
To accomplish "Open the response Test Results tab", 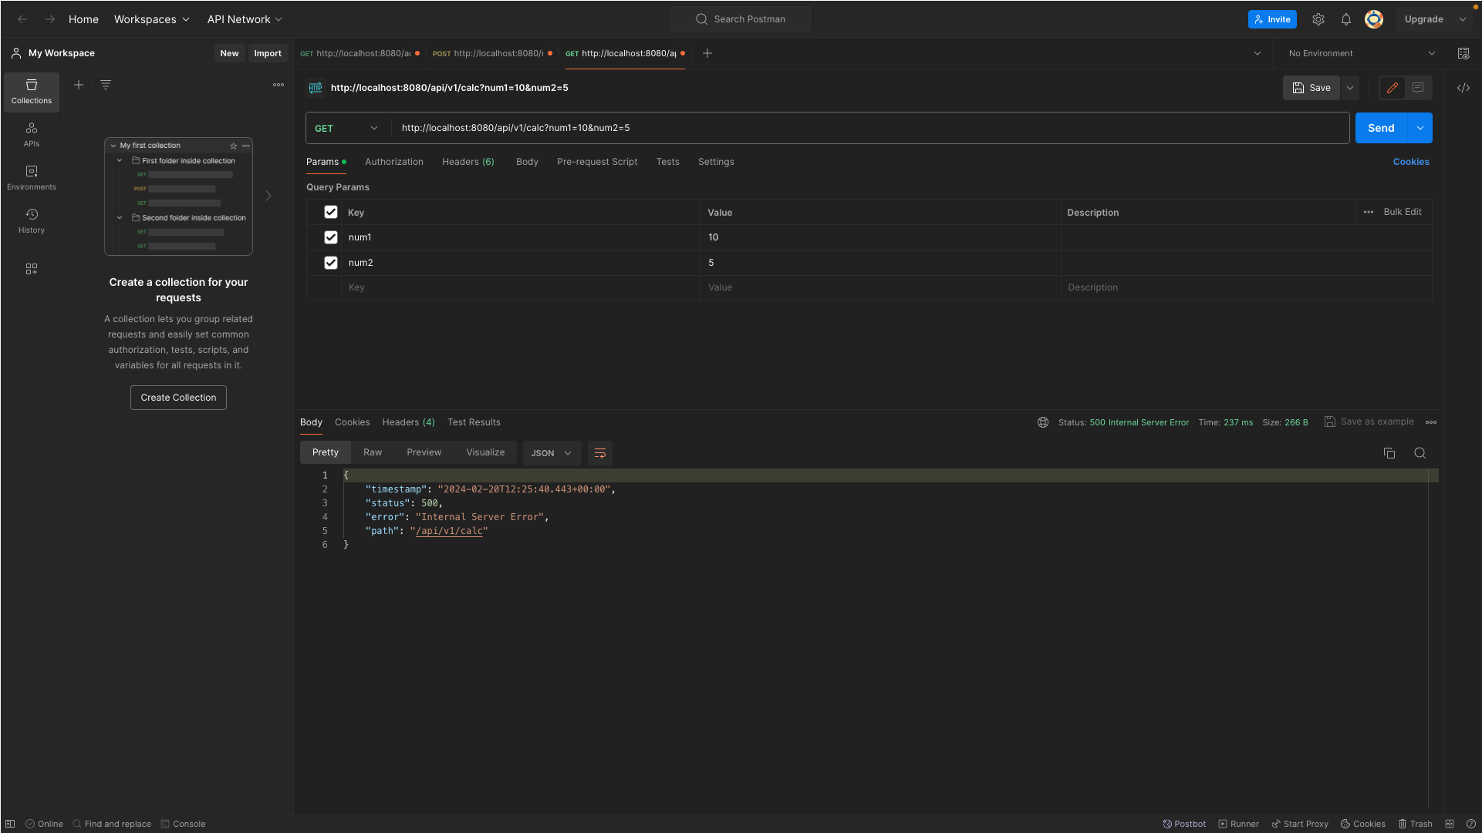I will (474, 422).
